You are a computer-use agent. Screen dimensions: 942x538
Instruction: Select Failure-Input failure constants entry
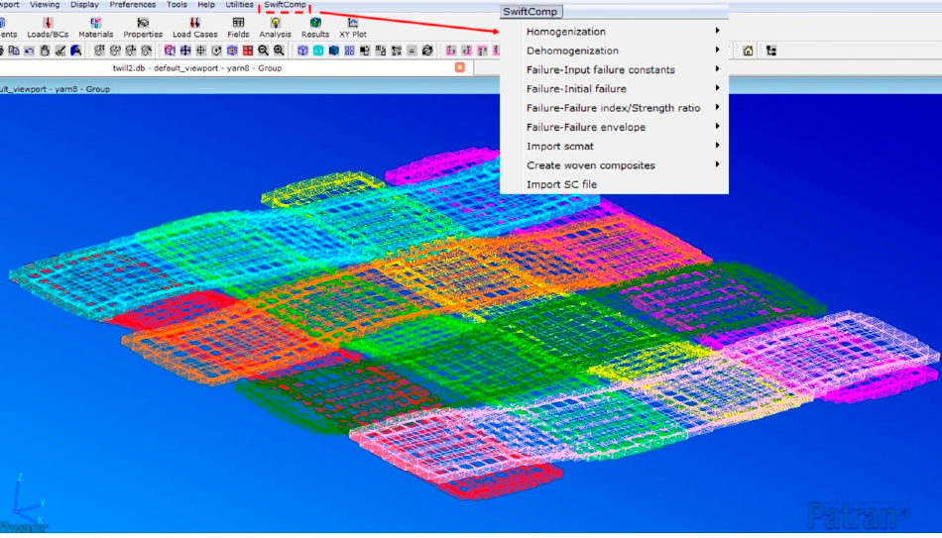click(x=601, y=69)
